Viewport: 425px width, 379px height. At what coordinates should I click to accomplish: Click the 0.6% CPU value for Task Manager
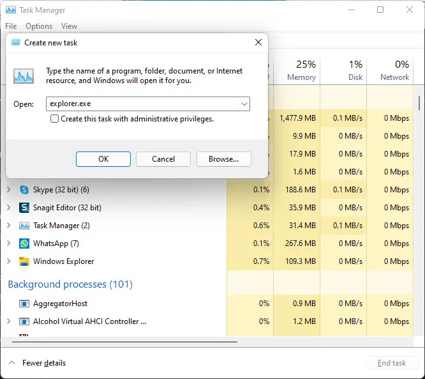click(x=261, y=226)
